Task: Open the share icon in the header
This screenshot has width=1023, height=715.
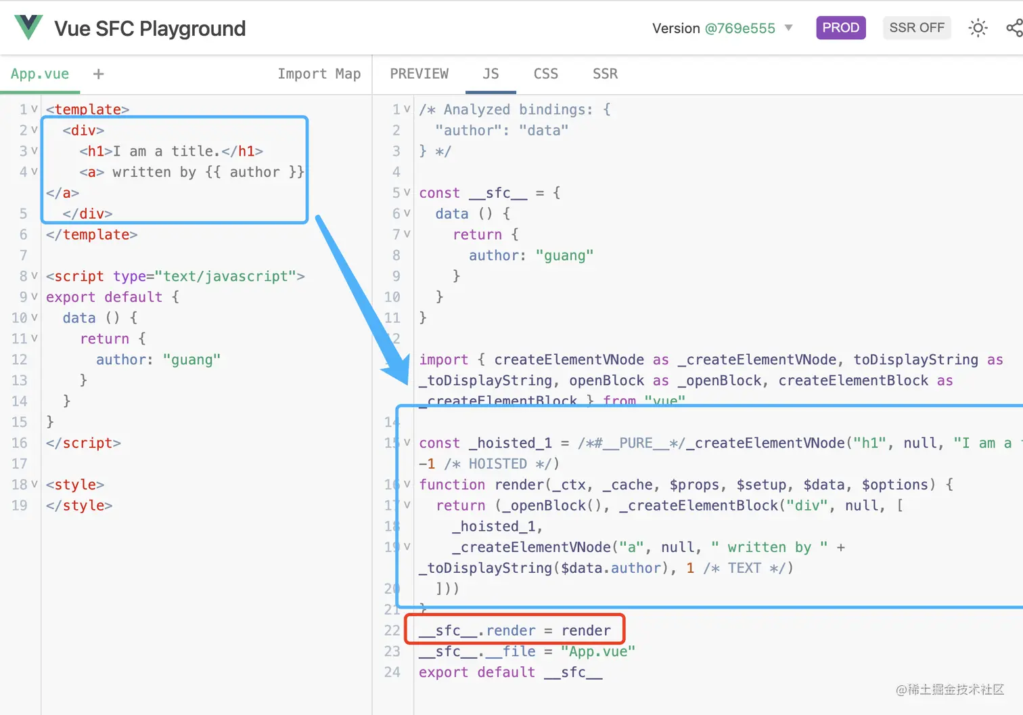Action: point(1014,28)
